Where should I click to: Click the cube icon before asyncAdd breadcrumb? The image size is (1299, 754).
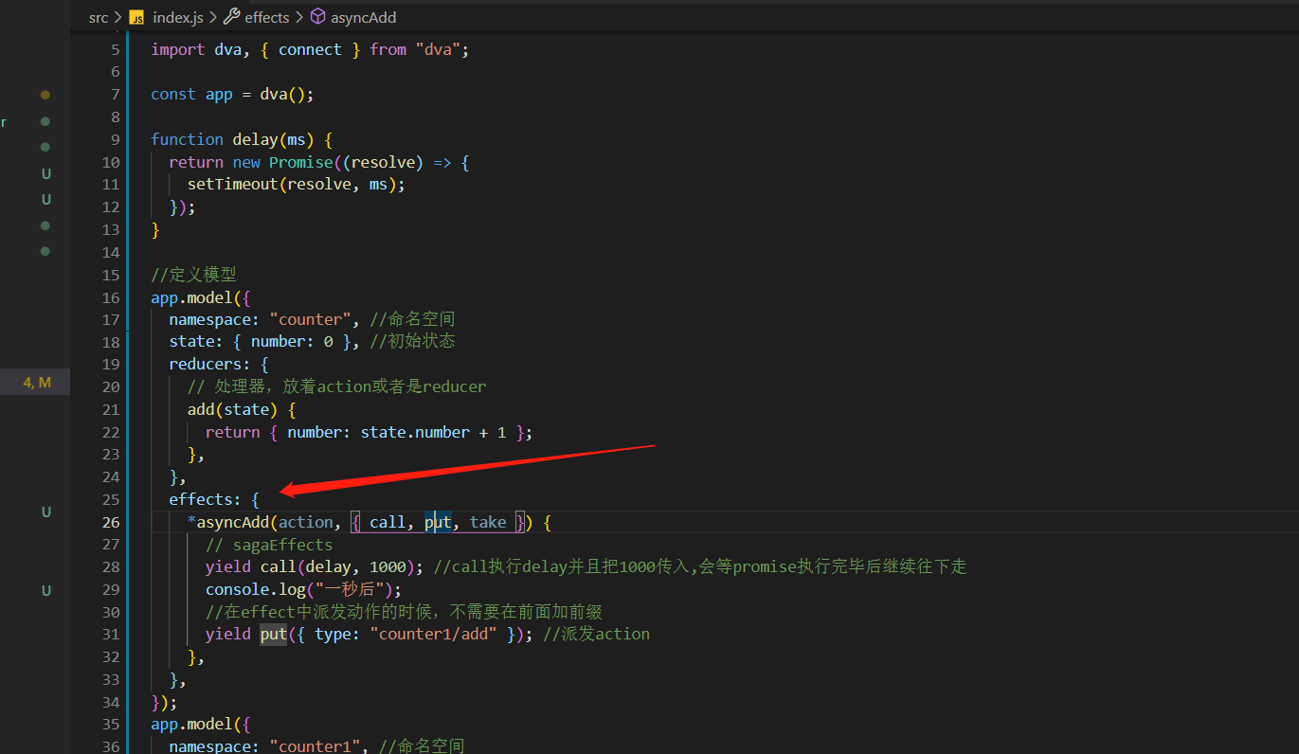(x=317, y=17)
